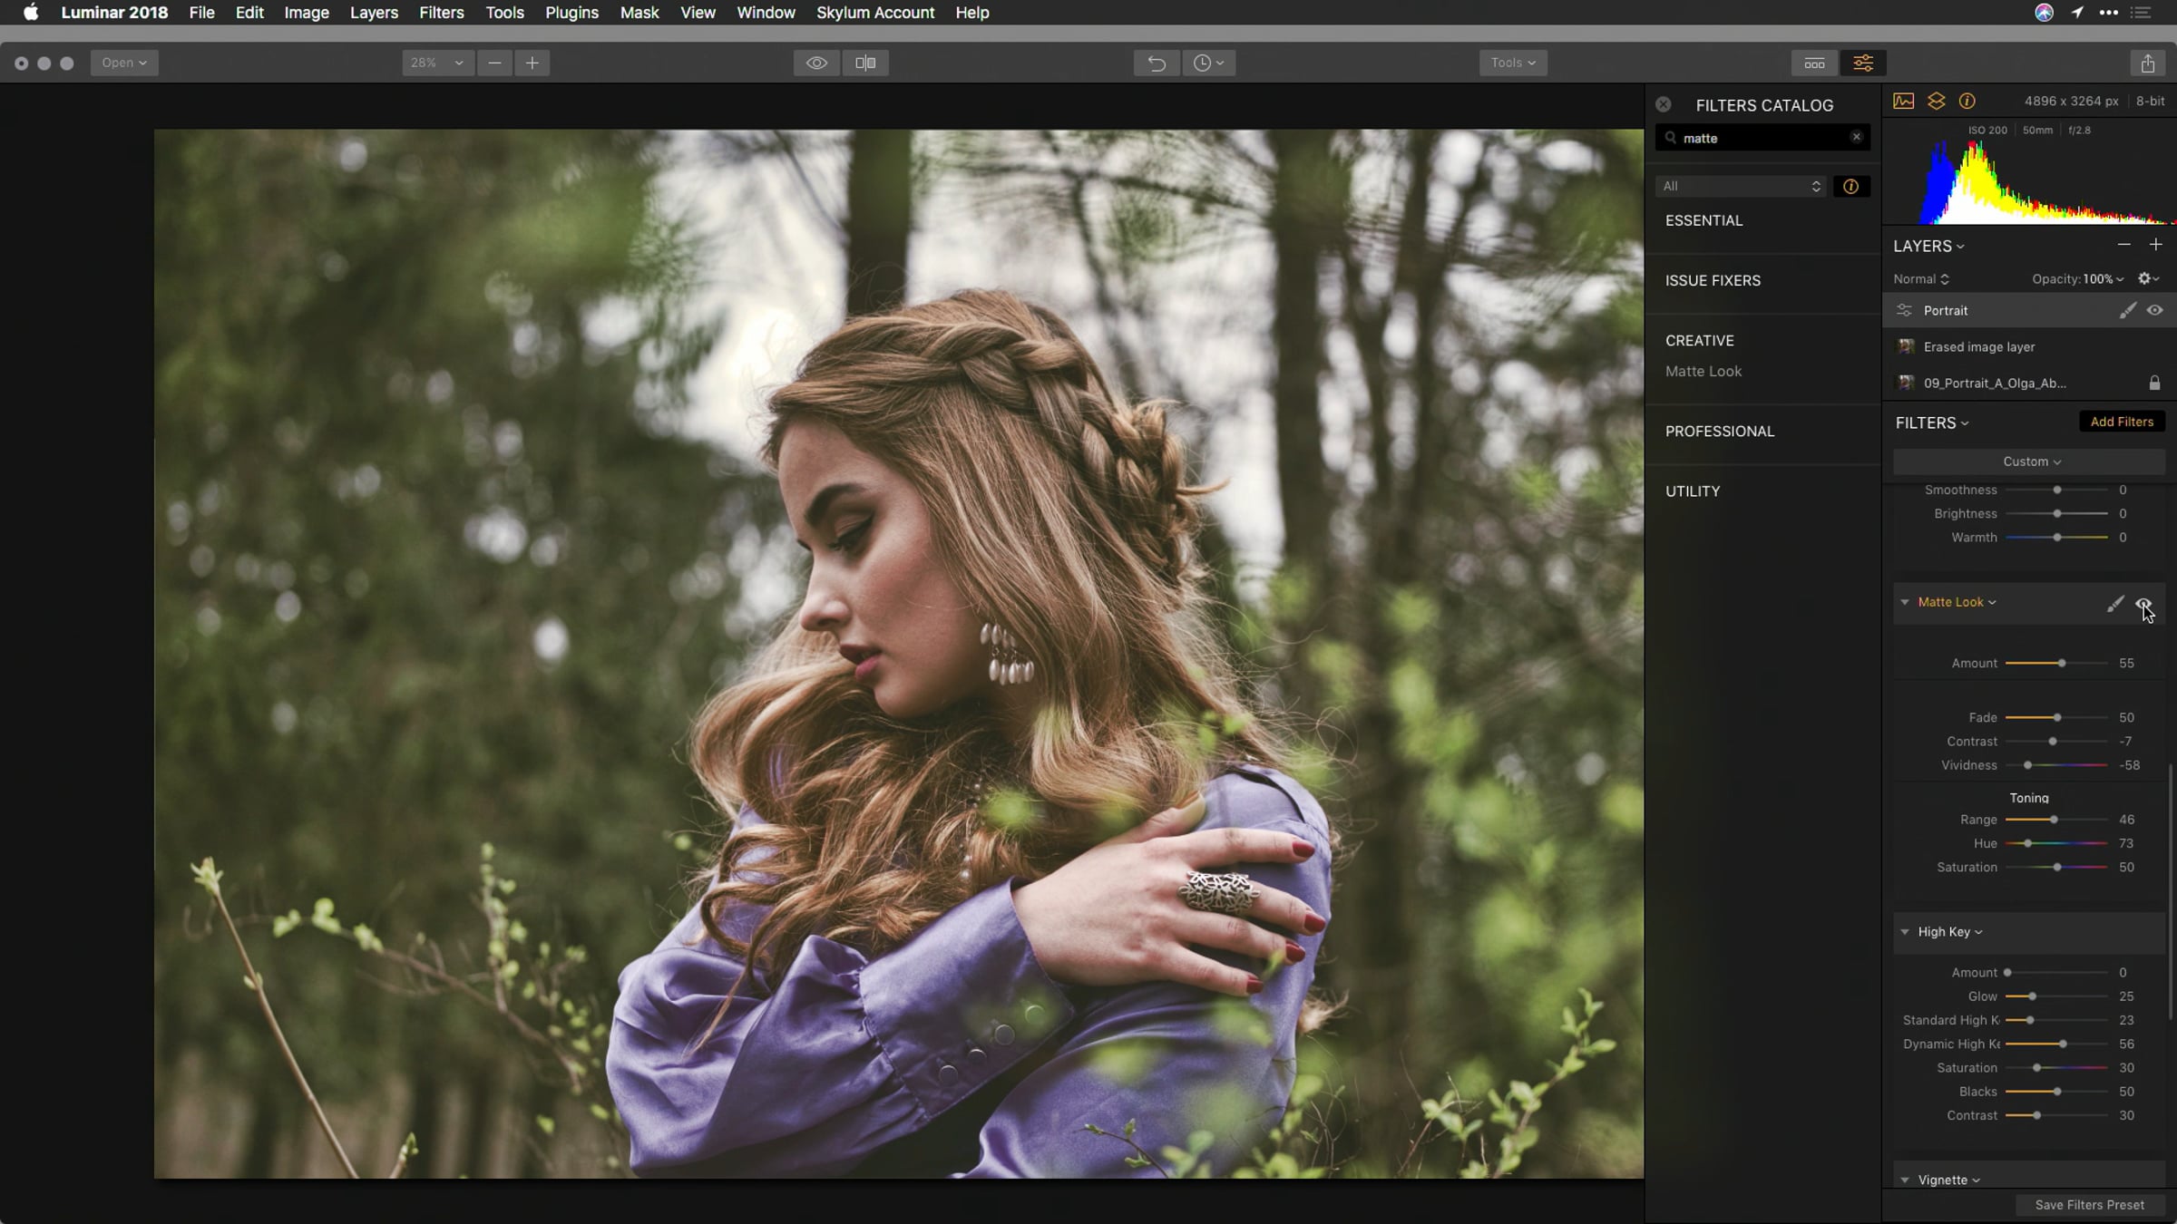Click the Matte Look Amount slider
This screenshot has height=1224, width=2177.
pos(2061,664)
